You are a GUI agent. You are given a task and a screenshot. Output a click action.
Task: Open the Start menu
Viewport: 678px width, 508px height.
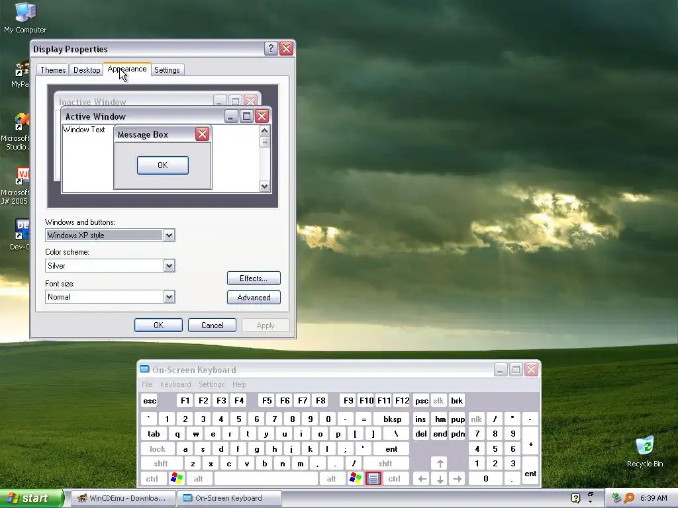pos(31,498)
